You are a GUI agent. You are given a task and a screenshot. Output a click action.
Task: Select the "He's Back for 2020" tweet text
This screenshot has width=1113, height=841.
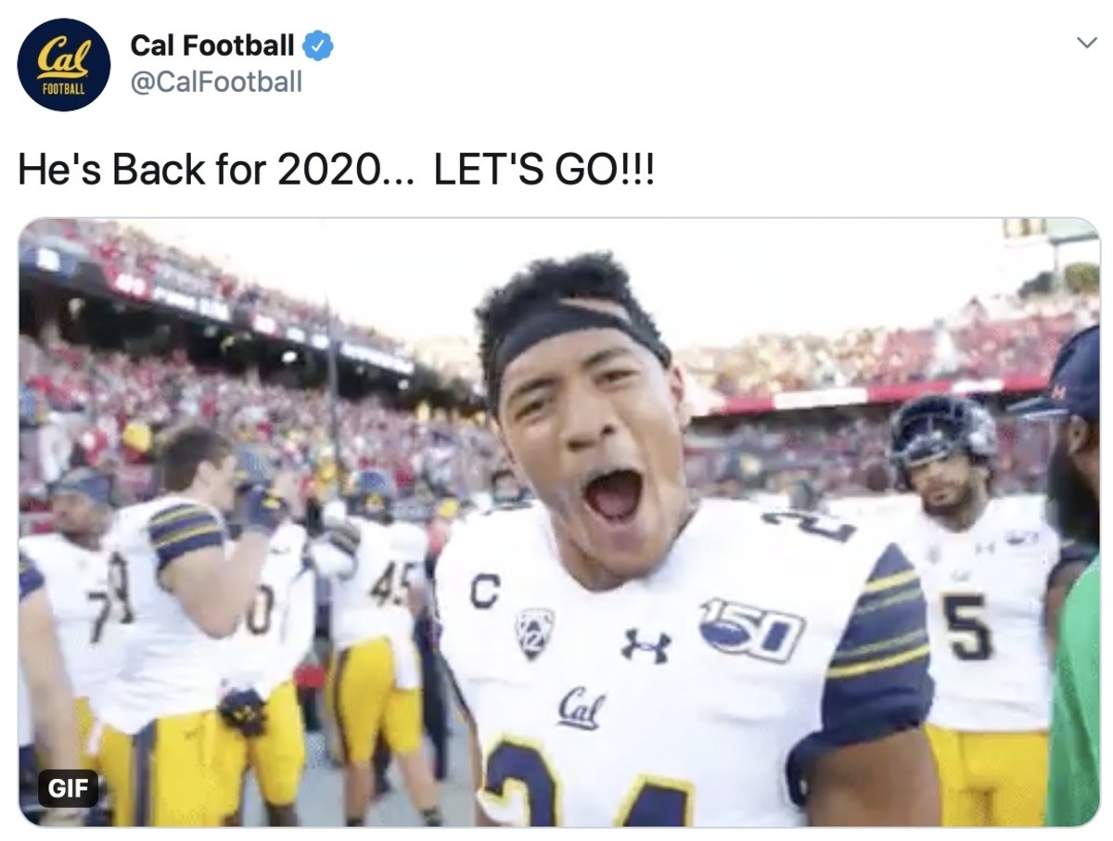tap(336, 171)
